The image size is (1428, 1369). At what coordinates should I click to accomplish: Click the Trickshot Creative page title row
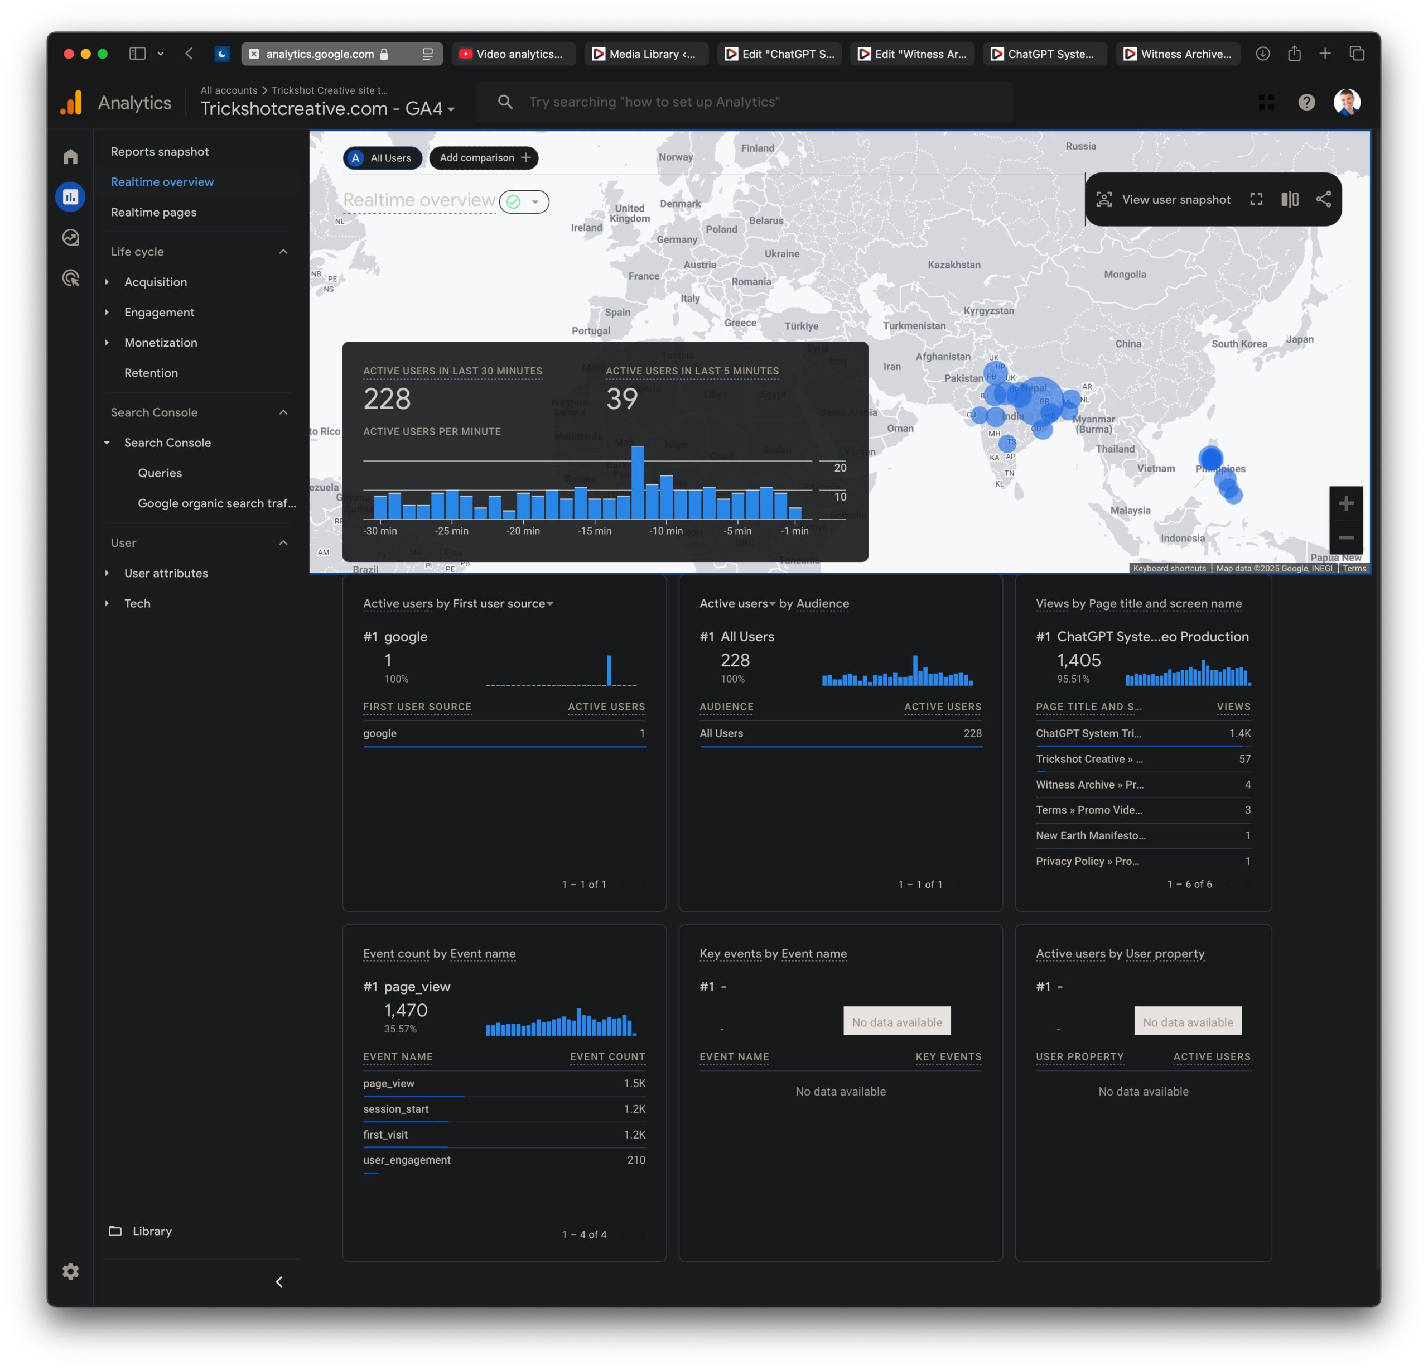pyautogui.click(x=1143, y=760)
